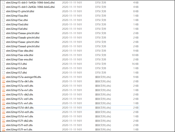This screenshot has height=132, width=175.
Task: Select the stm32mp15xx-edx.dtsi file name
Action: [x=20, y=55]
